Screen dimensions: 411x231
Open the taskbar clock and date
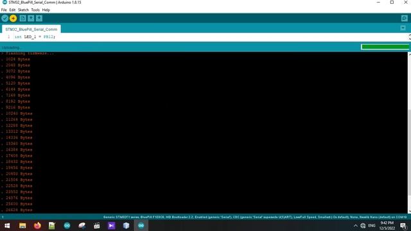click(387, 225)
